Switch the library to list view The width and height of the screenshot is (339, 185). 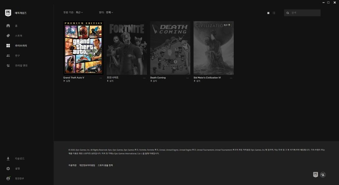click(x=274, y=13)
